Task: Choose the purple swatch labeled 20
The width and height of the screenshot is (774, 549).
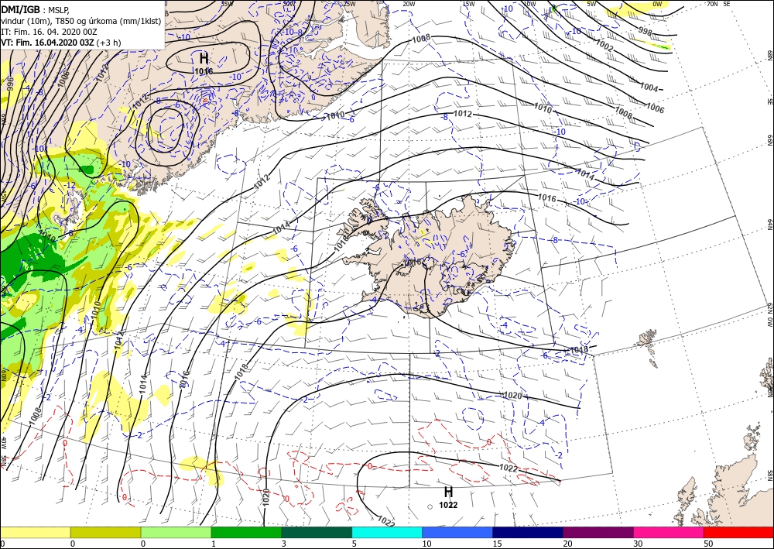Action: (598, 532)
